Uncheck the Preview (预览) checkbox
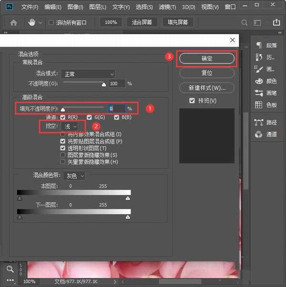The height and width of the screenshot is (287, 286). (x=192, y=101)
